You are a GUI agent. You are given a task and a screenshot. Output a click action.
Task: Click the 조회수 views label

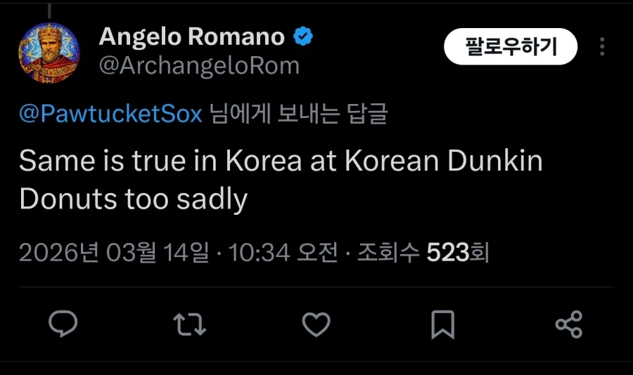click(x=389, y=253)
